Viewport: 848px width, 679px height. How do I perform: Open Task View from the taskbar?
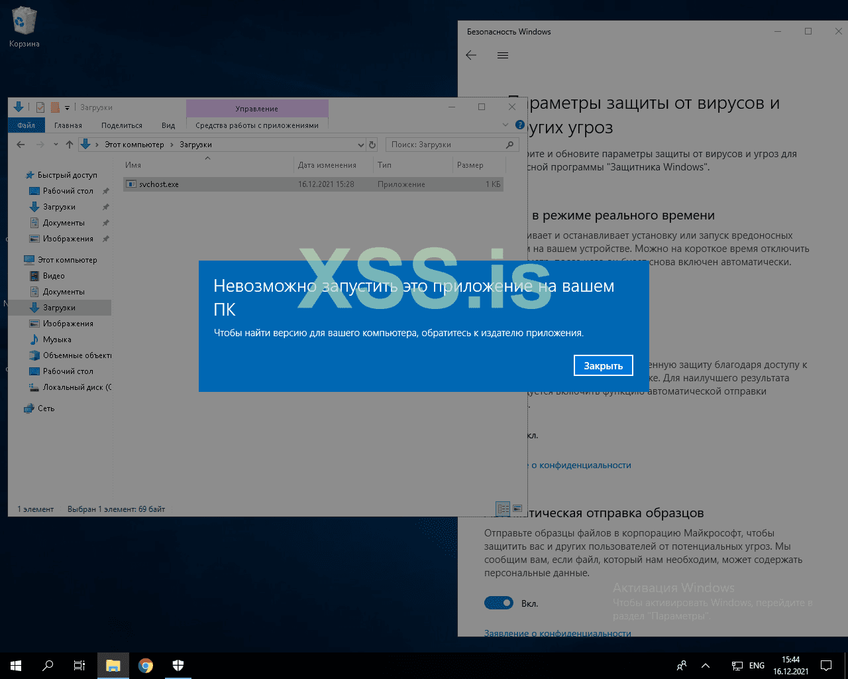click(x=79, y=666)
